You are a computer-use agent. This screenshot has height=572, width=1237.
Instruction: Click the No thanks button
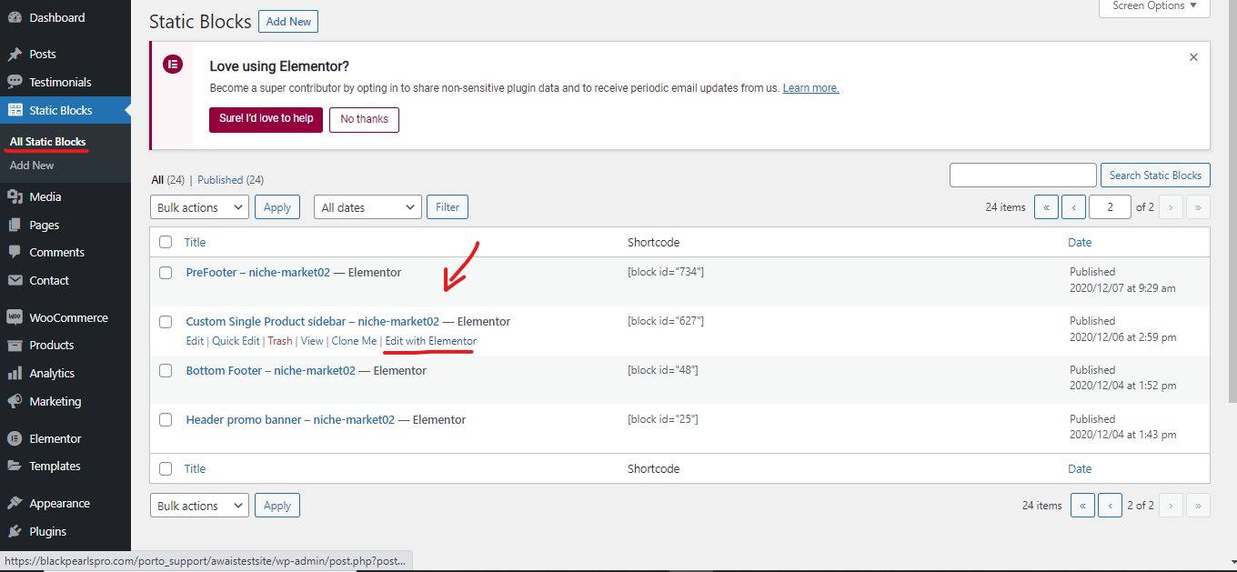click(364, 119)
